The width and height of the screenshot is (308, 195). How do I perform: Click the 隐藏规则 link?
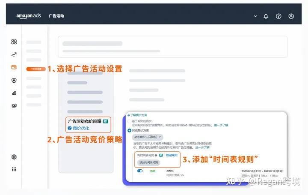pyautogui.click(x=172, y=155)
